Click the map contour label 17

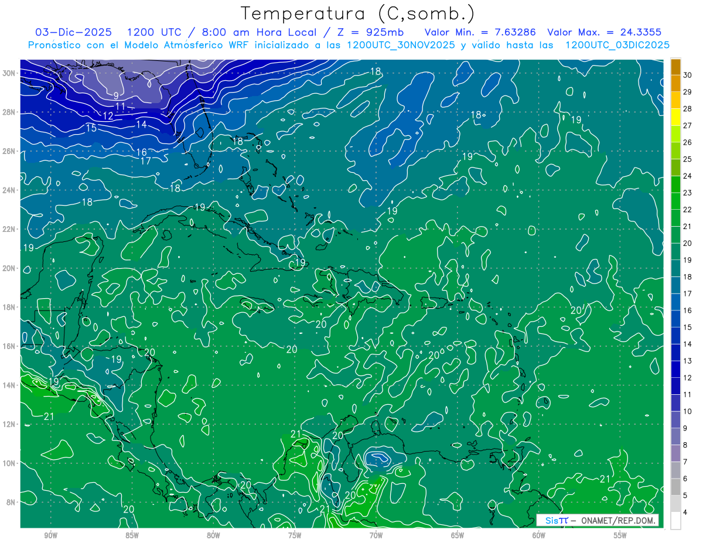[146, 160]
